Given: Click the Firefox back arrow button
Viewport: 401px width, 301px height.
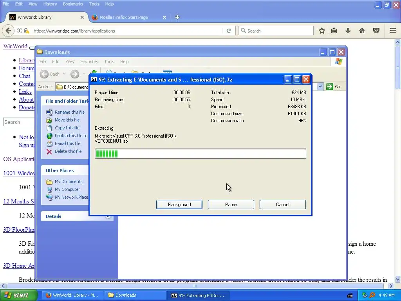Looking at the screenshot, I should (8, 31).
